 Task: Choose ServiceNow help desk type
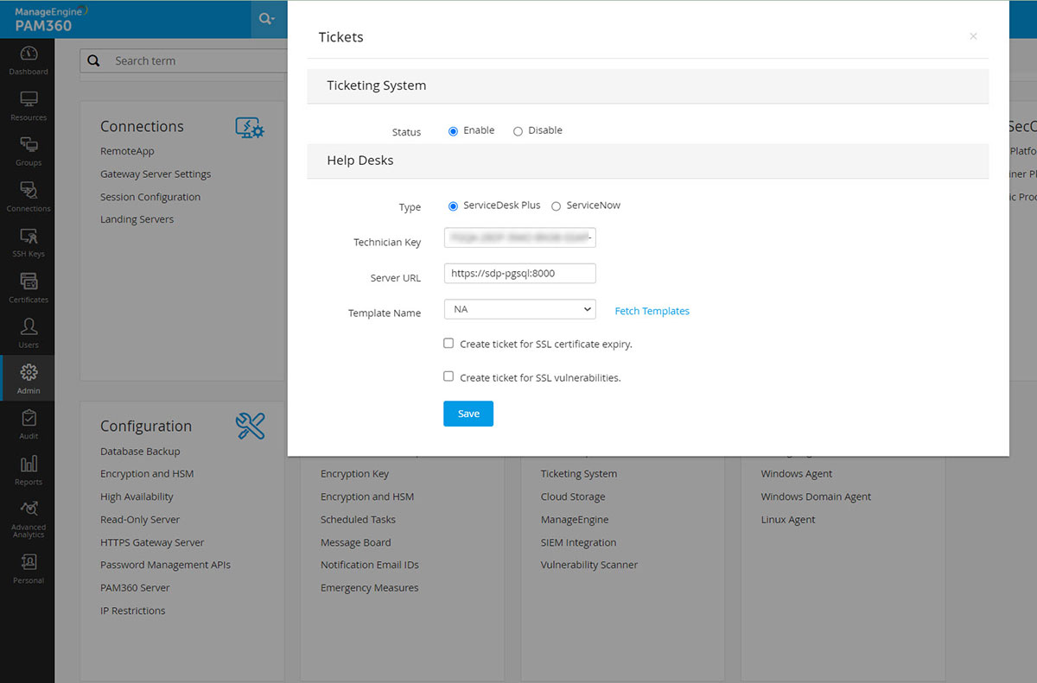[556, 206]
